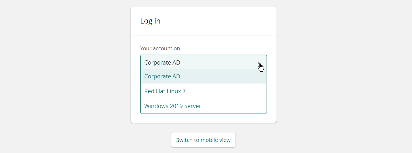
Task: Collapse the account domain dropdown
Action: click(259, 63)
